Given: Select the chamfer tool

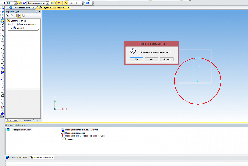Looking at the screenshot, I should point(2,84).
